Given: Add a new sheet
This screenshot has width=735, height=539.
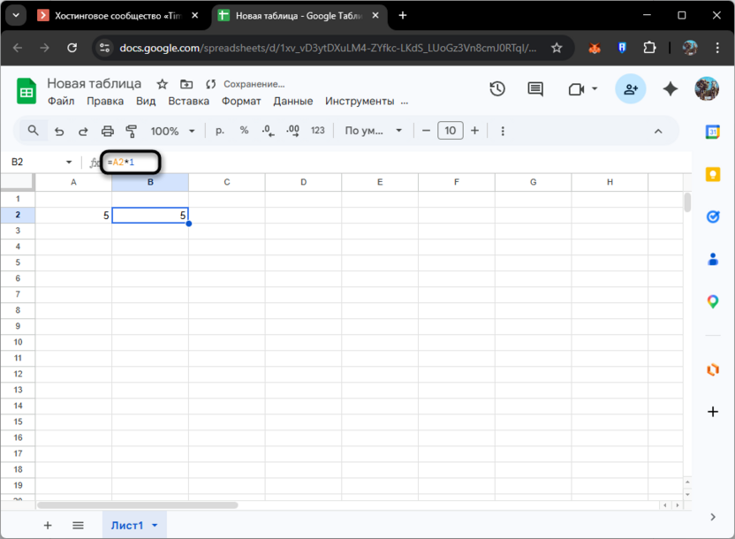Looking at the screenshot, I should (x=48, y=526).
